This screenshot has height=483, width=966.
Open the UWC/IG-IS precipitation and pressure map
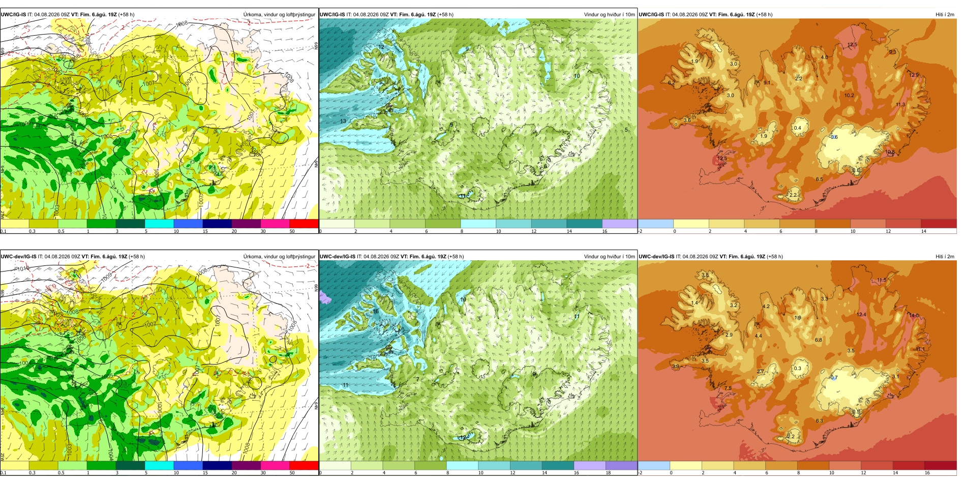[159, 121]
